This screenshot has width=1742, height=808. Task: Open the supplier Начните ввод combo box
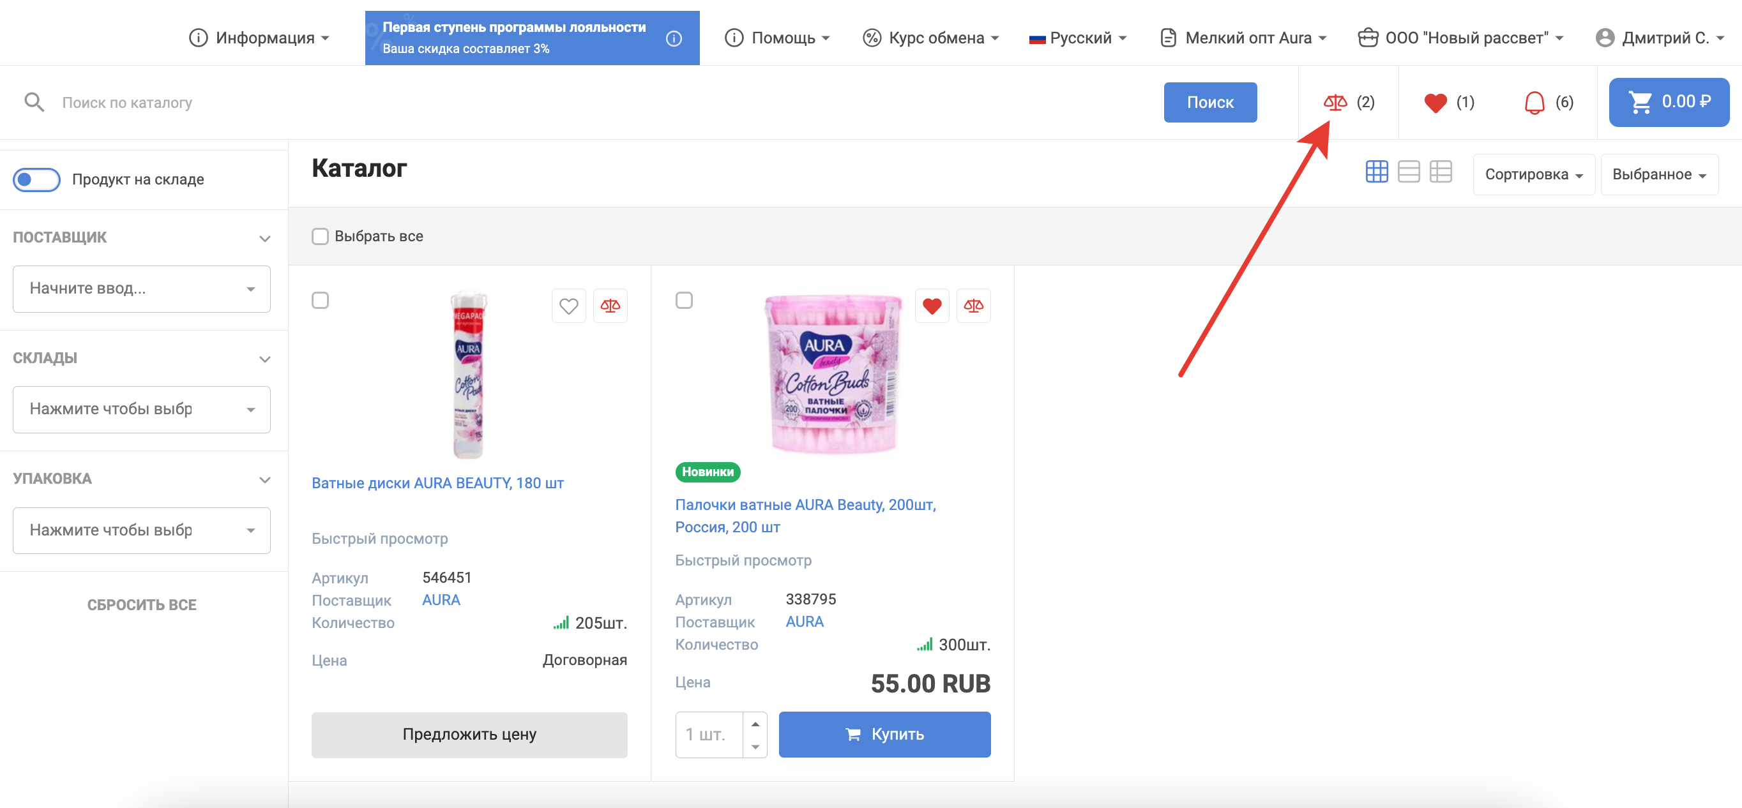click(x=140, y=288)
